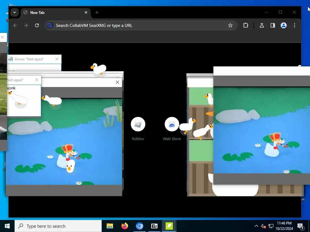Toggle the browser side panel icon
The height and width of the screenshot is (232, 310).
pos(273,25)
